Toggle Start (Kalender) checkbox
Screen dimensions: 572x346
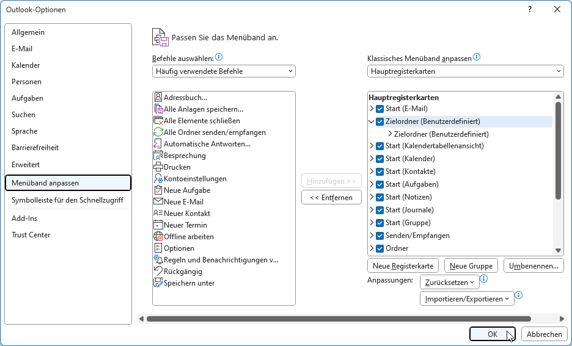(380, 159)
